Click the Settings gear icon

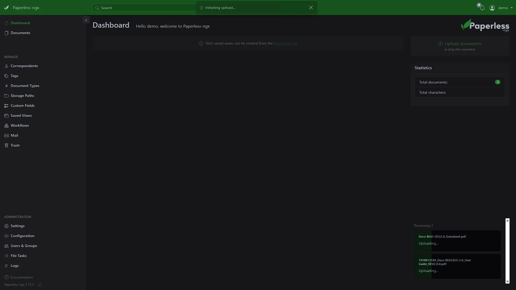click(x=6, y=226)
